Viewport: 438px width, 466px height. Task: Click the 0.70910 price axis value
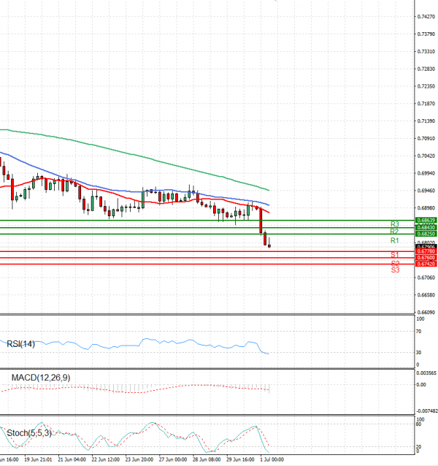[426, 139]
